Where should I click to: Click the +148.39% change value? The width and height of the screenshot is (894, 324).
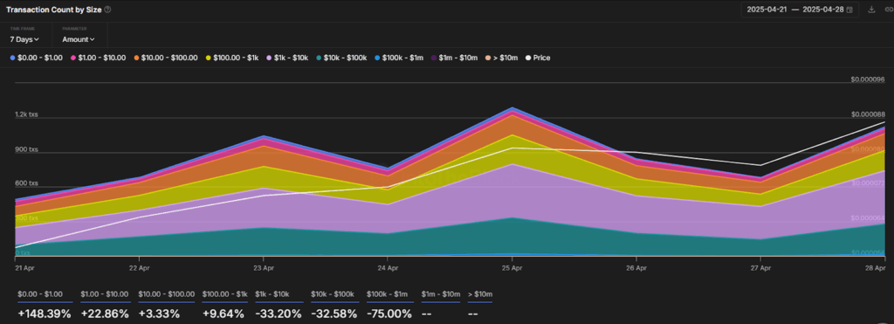click(45, 314)
